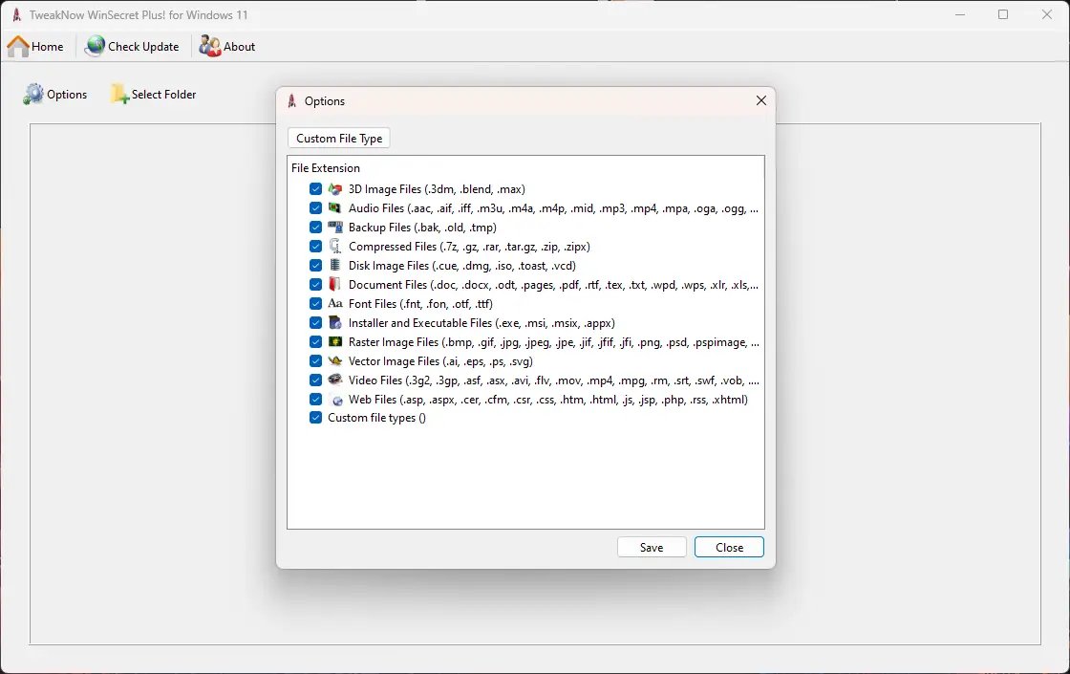Viewport: 1070px width, 674px height.
Task: Save the options settings
Action: coord(652,547)
